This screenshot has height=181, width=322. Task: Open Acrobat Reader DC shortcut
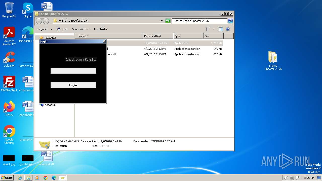(x=9, y=36)
